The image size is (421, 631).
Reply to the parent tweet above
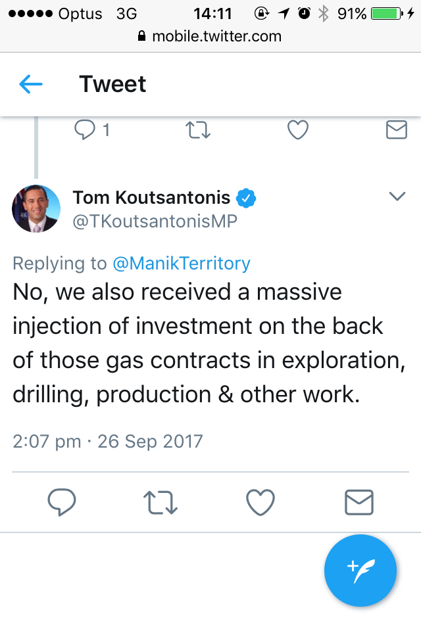(86, 130)
